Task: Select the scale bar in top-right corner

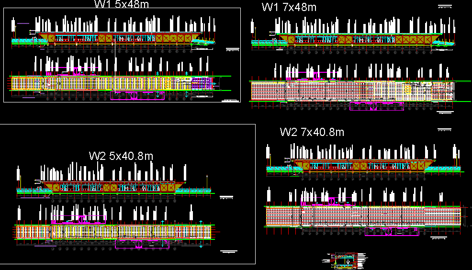Action: point(445,6)
